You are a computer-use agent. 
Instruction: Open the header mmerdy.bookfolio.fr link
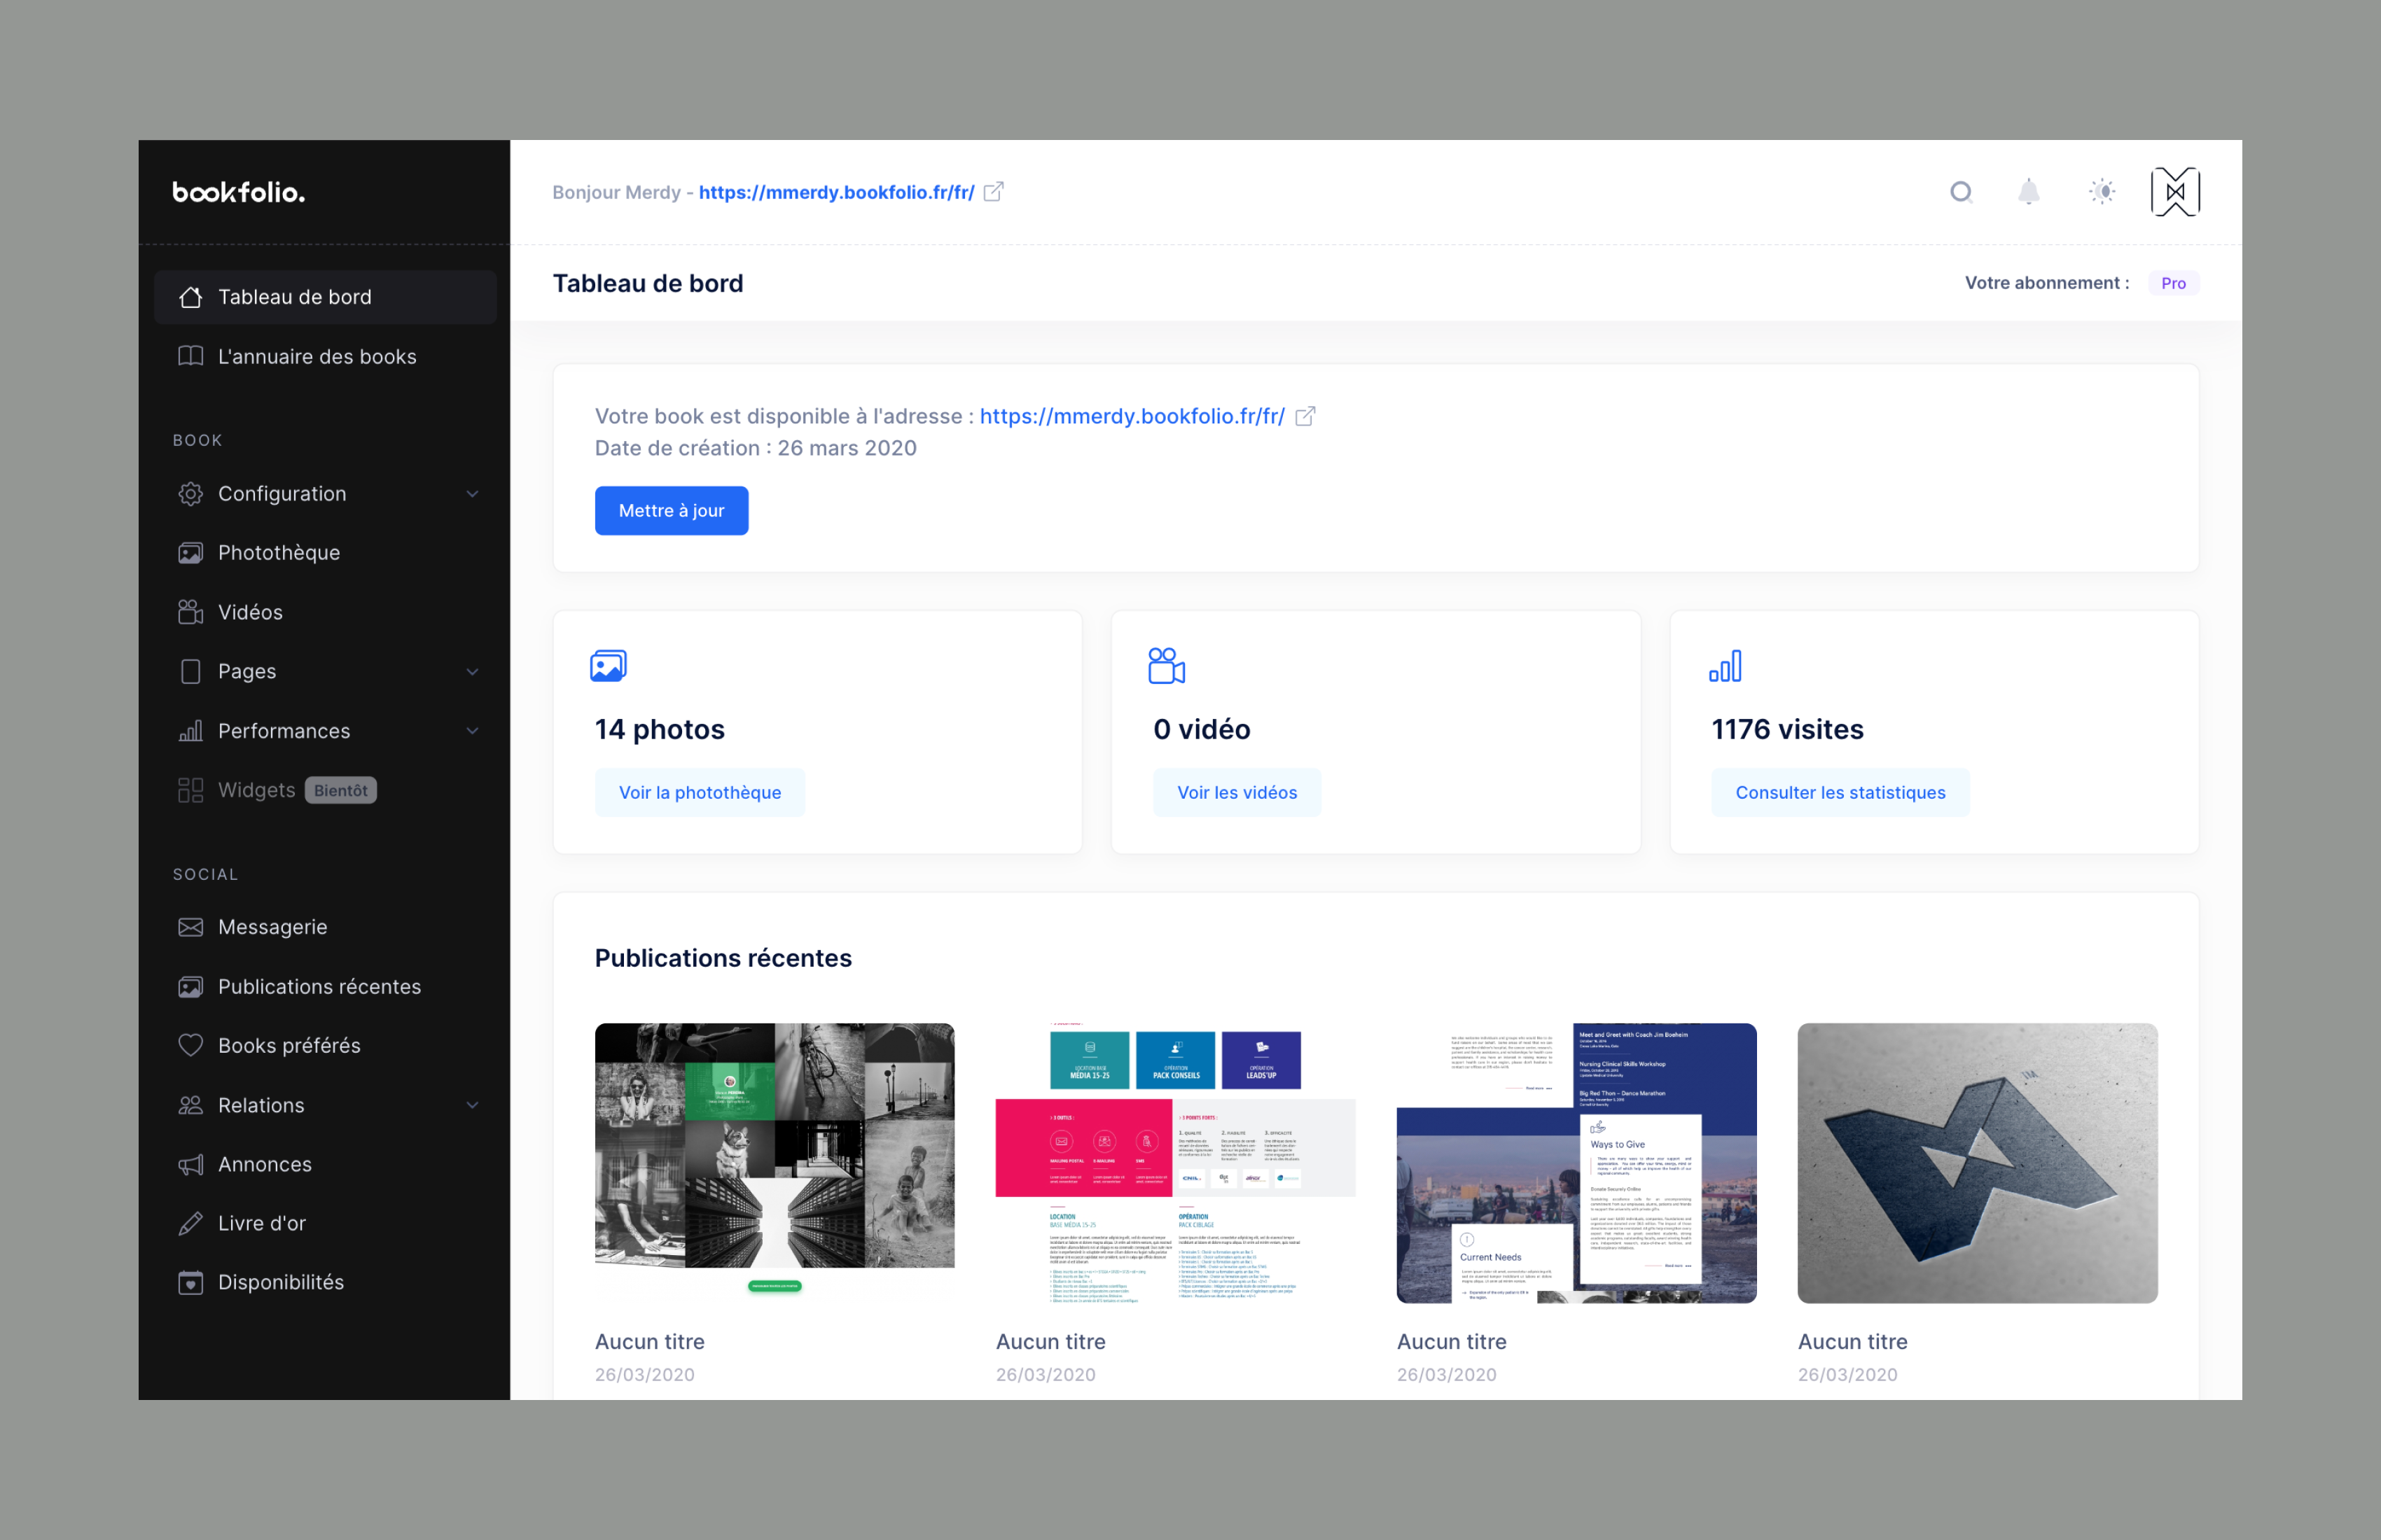click(x=836, y=192)
